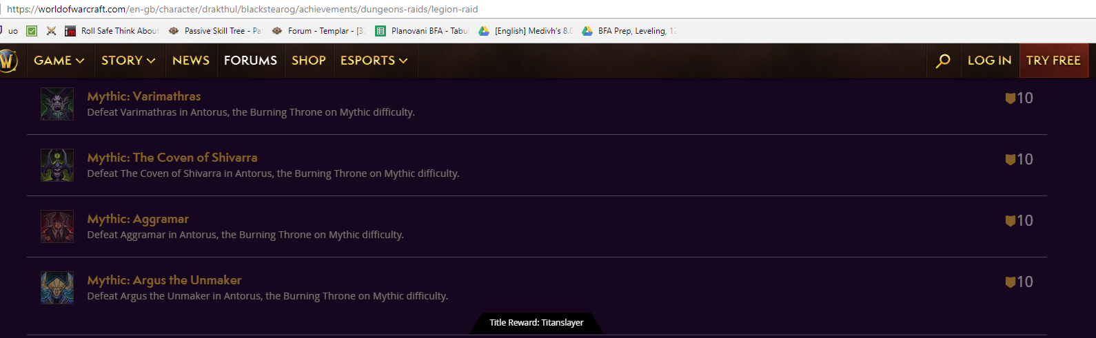Screen dimensions: 1096x338
Task: Click the Coven of Shivarra achievement icon
Action: point(57,165)
